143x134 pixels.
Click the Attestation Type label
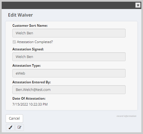pyautogui.click(x=27, y=66)
